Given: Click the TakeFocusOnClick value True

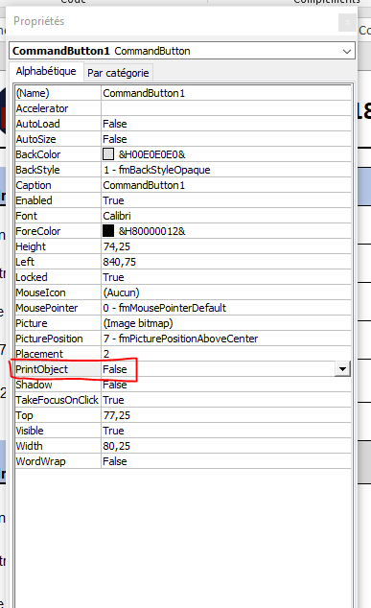Looking at the screenshot, I should (113, 400).
